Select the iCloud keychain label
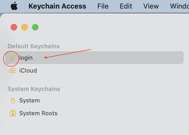 coord(28,71)
